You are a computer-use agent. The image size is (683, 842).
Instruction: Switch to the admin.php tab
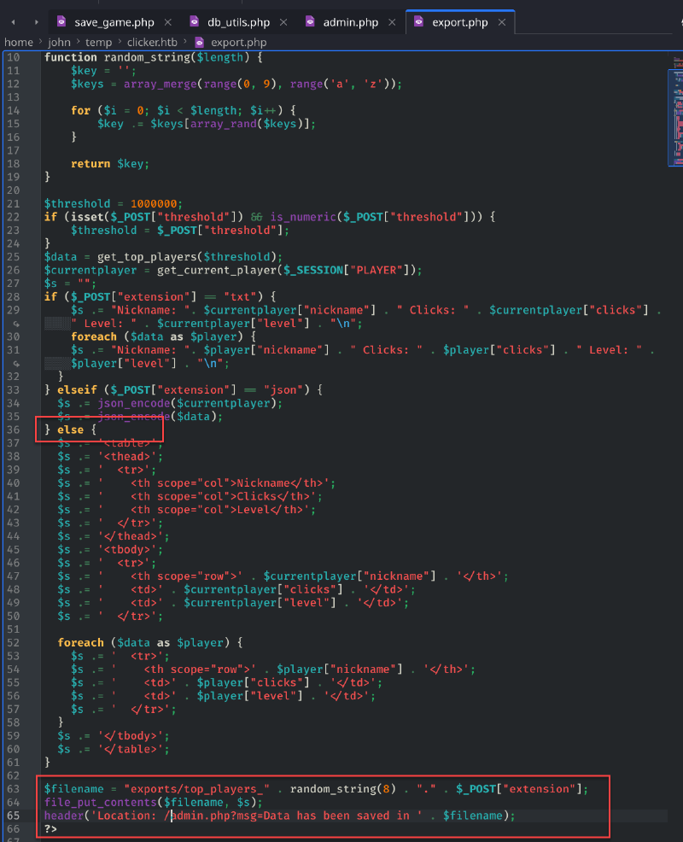[x=351, y=22]
